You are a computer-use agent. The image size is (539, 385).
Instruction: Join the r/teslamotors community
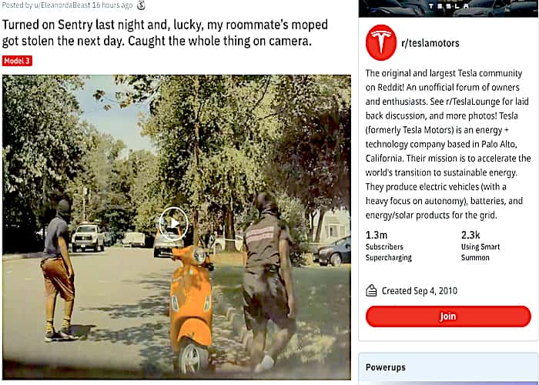tap(448, 316)
